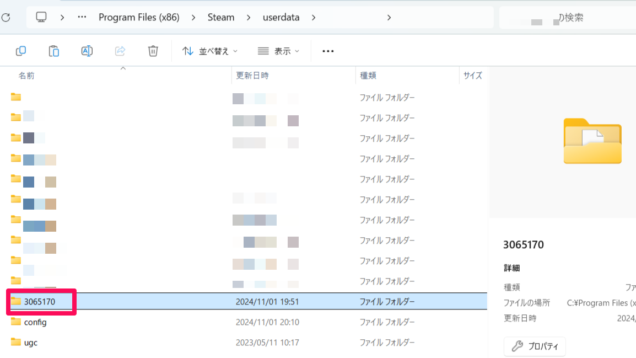
Task: Expand the breadcrumb ellipsis for hidden paths
Action: (x=82, y=17)
